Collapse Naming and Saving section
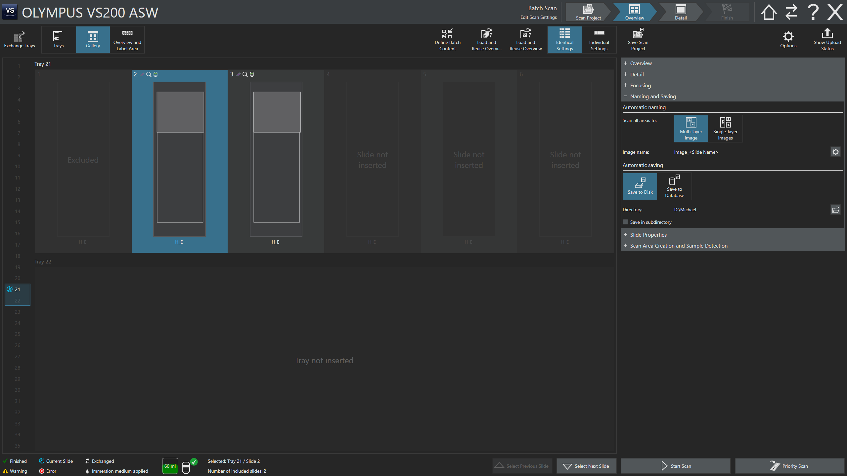The image size is (847, 476). (653, 96)
